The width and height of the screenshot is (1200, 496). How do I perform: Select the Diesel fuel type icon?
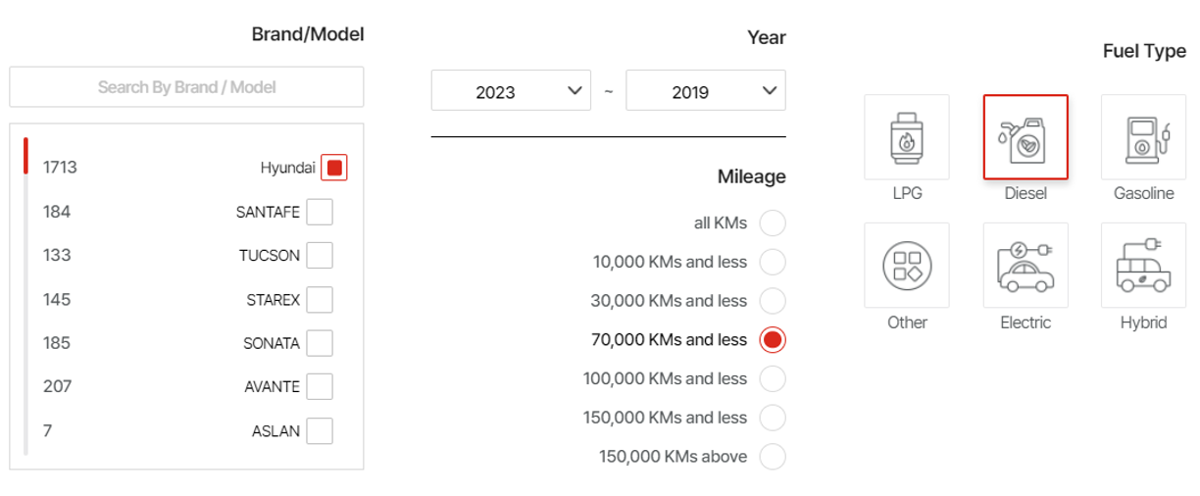point(1025,137)
